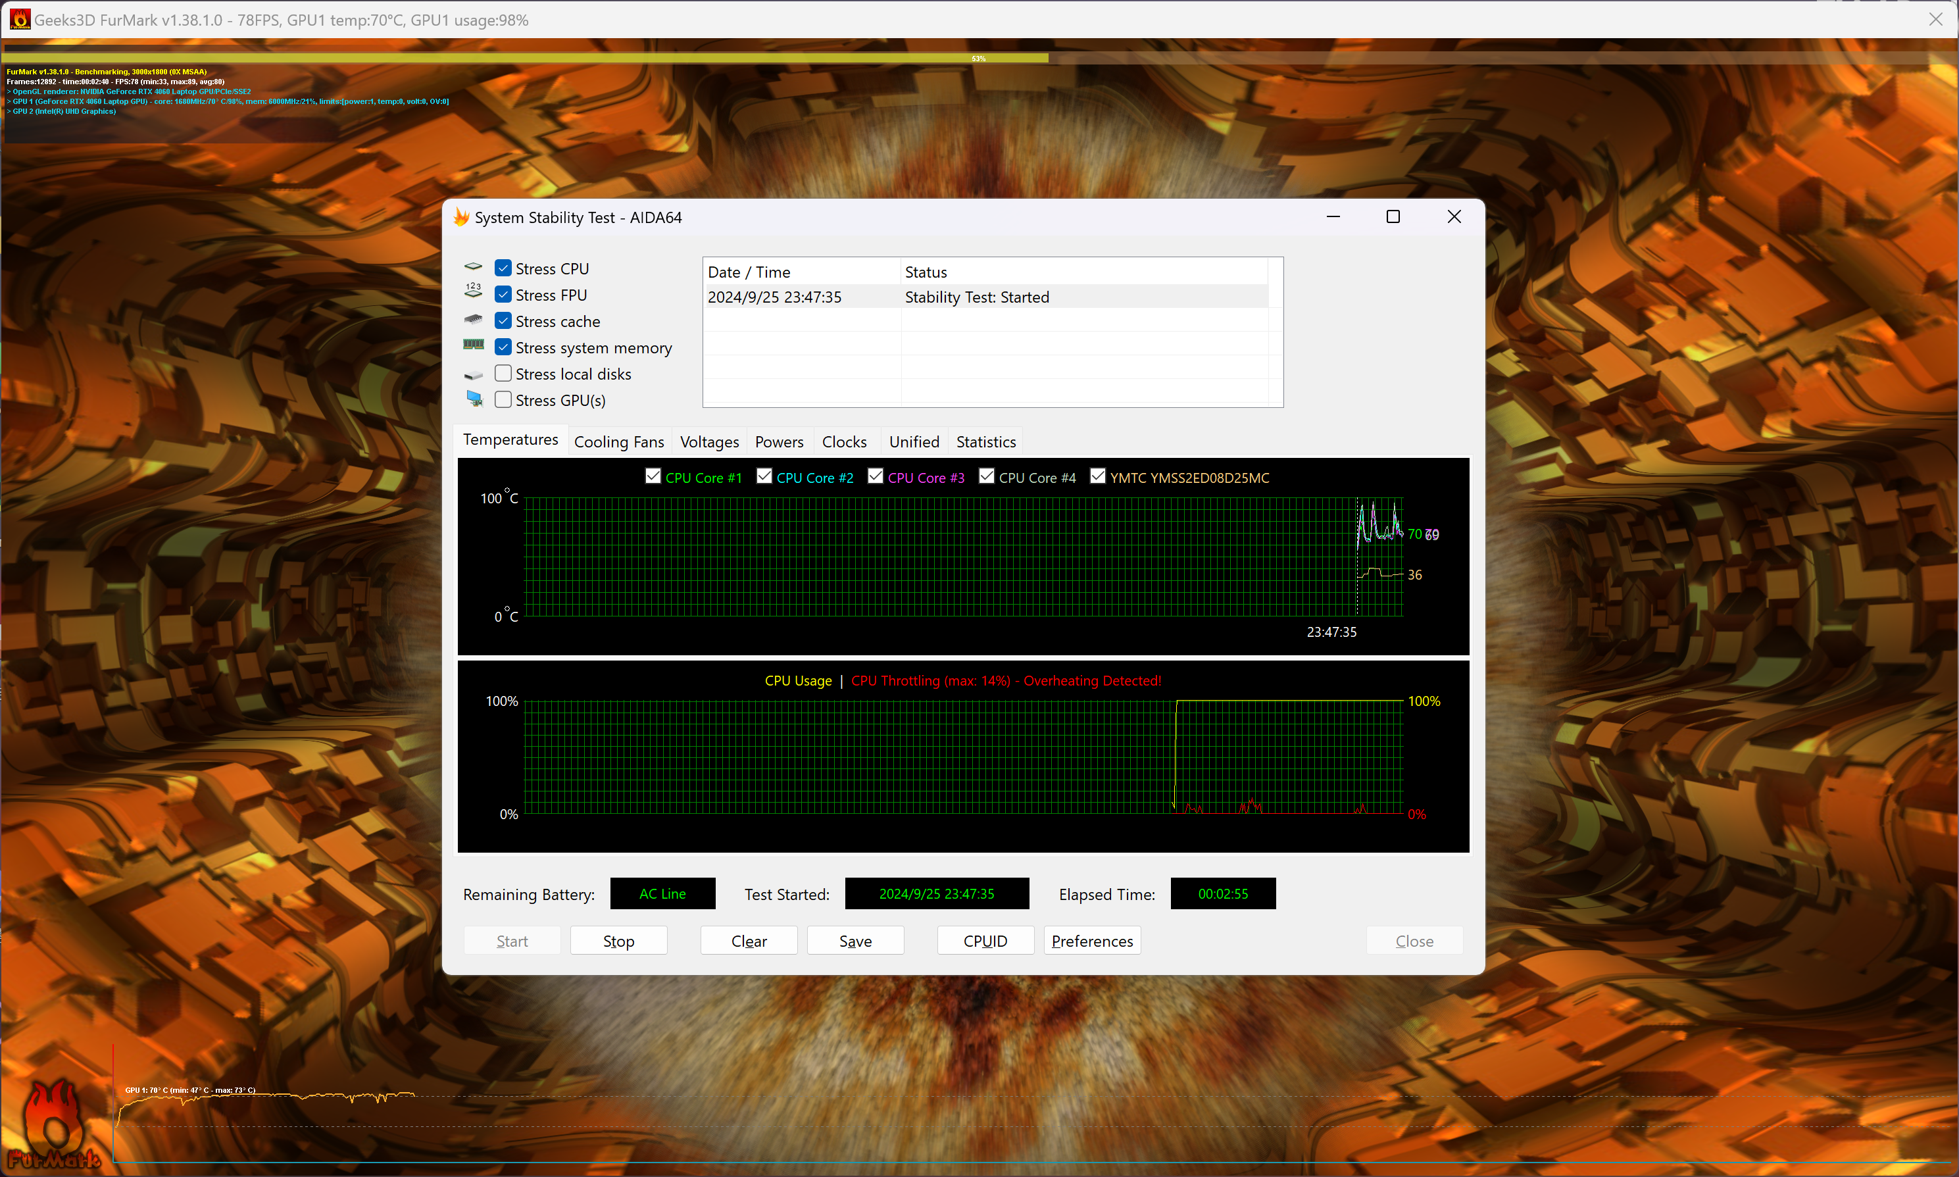Click the monitor icon beside Stress GPU(s)

coord(474,399)
